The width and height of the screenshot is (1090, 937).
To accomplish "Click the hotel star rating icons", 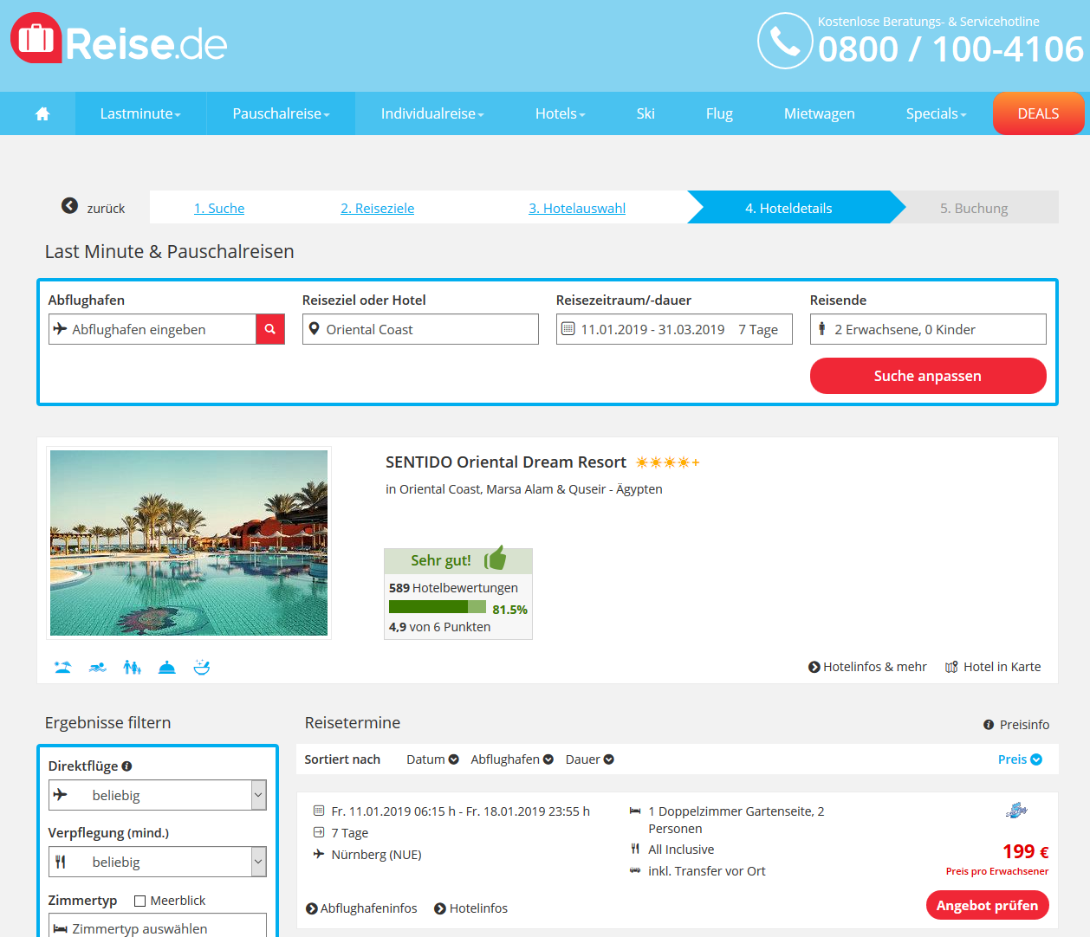I will coord(667,462).
